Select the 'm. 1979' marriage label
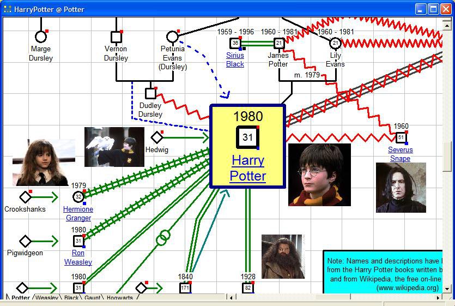 coord(307,75)
